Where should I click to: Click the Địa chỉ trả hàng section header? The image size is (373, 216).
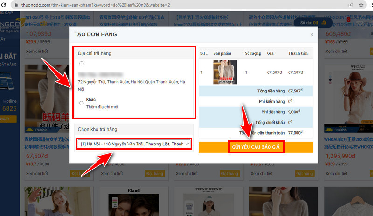point(134,53)
